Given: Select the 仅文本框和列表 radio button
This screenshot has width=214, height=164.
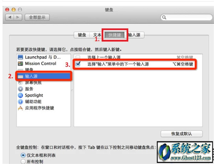Looking at the screenshot, I should pyautogui.click(x=23, y=155).
